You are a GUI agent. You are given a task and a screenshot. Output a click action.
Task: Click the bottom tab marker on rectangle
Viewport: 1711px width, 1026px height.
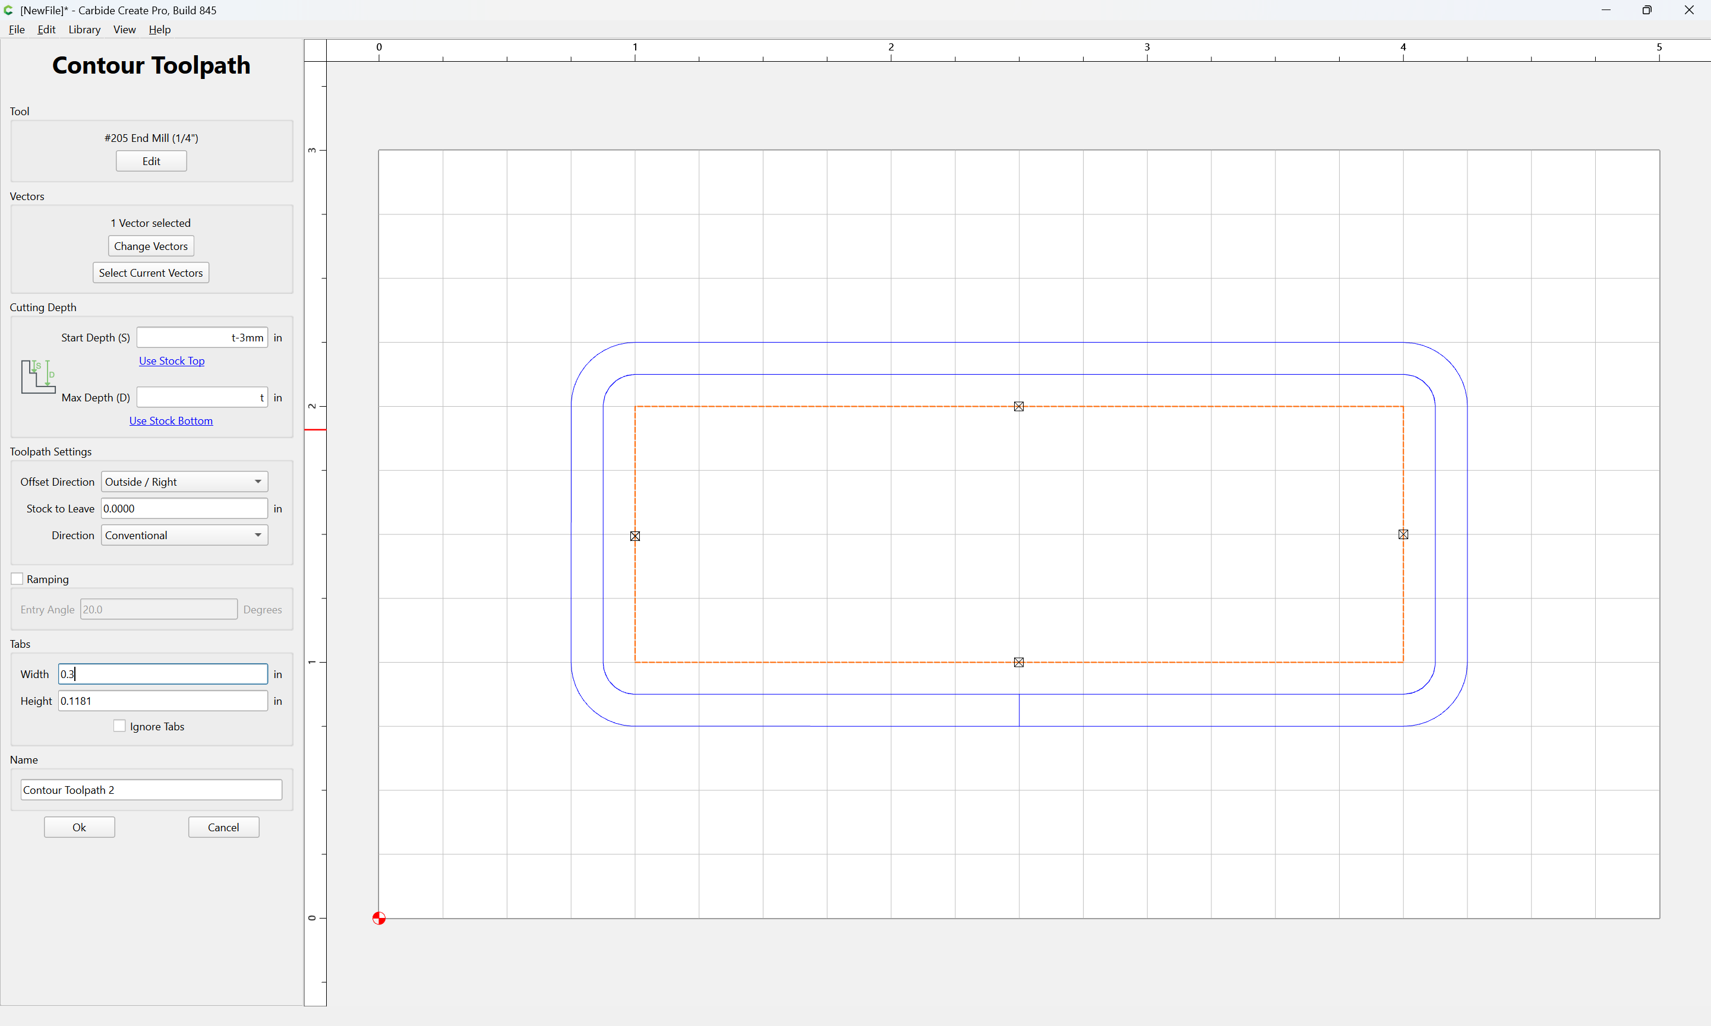pyautogui.click(x=1019, y=663)
